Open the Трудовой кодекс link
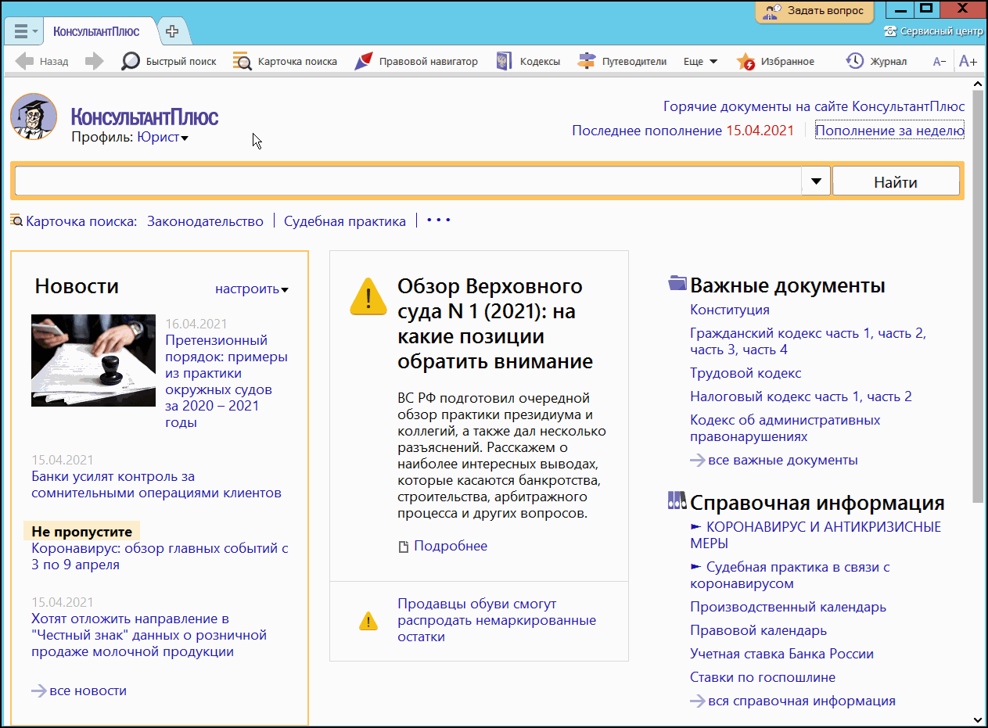 [745, 373]
